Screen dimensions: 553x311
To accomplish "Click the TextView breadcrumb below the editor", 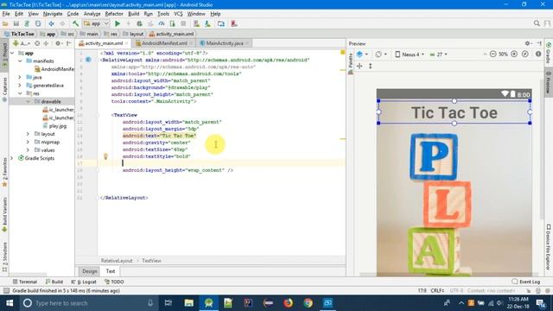I will 152,261.
